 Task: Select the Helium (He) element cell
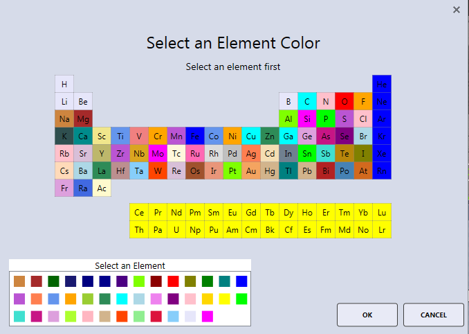click(382, 85)
